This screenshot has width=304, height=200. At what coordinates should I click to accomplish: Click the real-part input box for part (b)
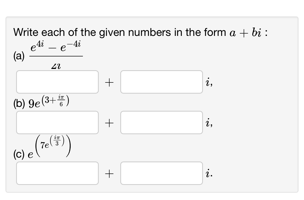pos(57,122)
